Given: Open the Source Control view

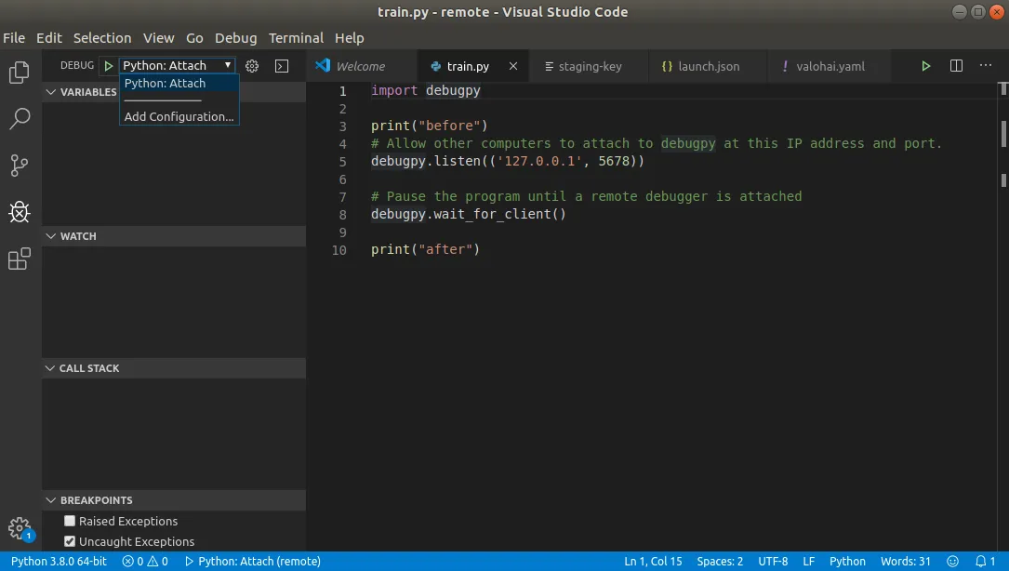Looking at the screenshot, I should pyautogui.click(x=20, y=166).
